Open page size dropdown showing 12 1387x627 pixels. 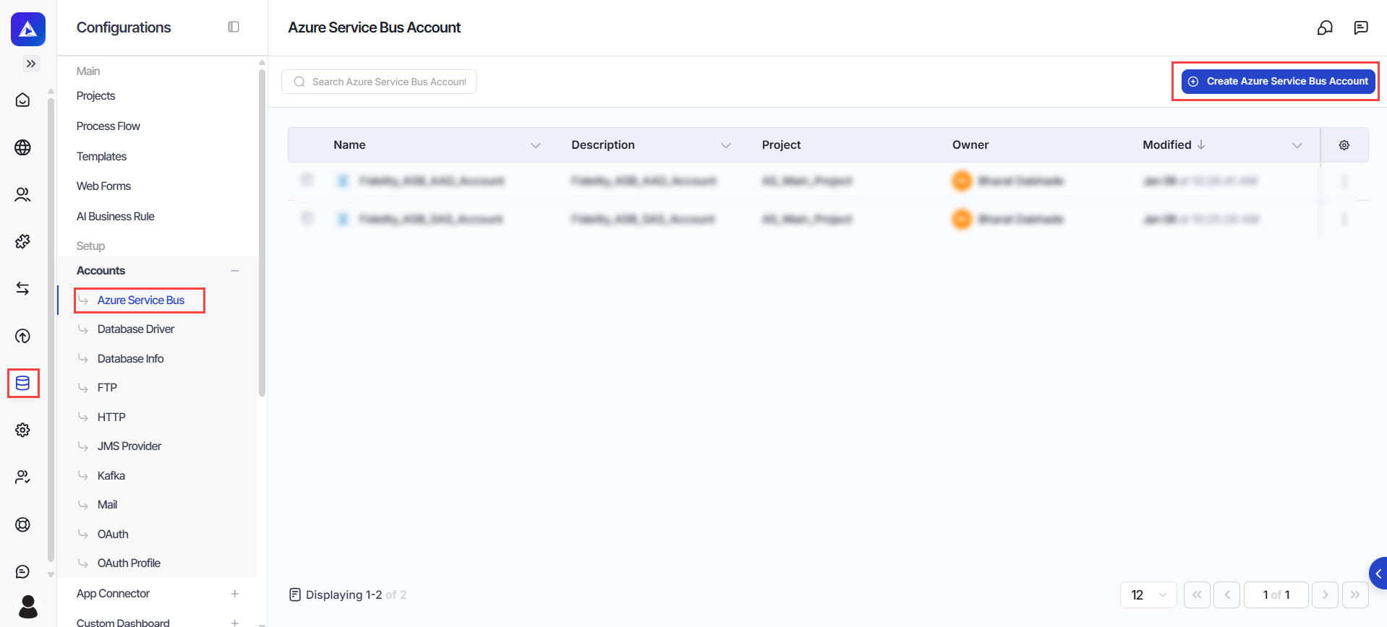pyautogui.click(x=1148, y=594)
